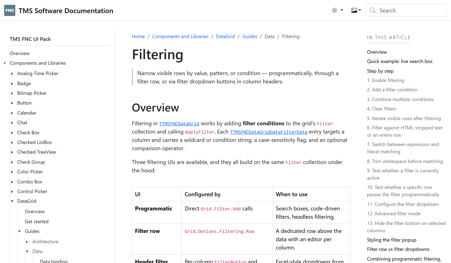Expand the Color Picker node
The width and height of the screenshot is (451, 263).
coord(12,172)
